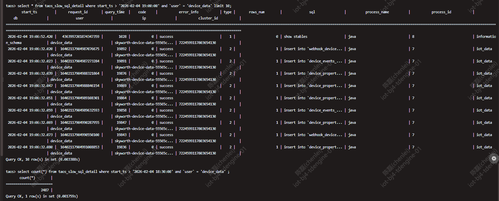Click the 'Query OK, 10 row(s)' message
This screenshot has width=499, height=201.
click(43, 159)
